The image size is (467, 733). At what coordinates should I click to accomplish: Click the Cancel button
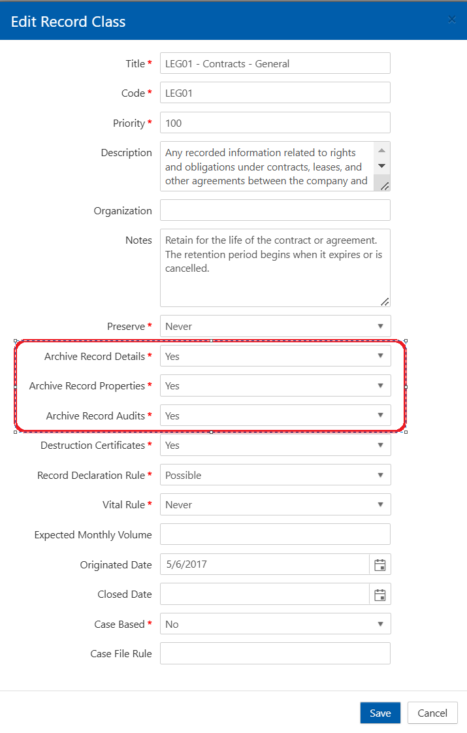click(432, 713)
